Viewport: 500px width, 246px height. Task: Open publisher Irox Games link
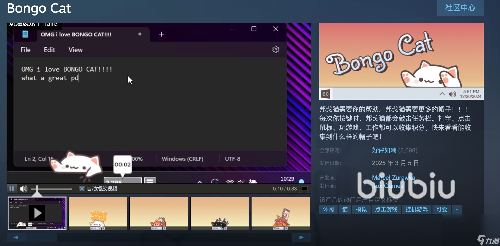click(x=388, y=186)
